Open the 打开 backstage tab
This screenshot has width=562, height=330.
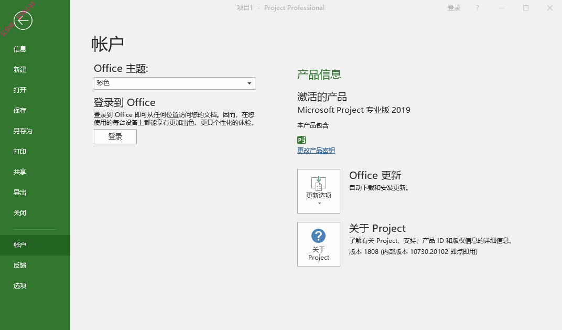click(35, 90)
